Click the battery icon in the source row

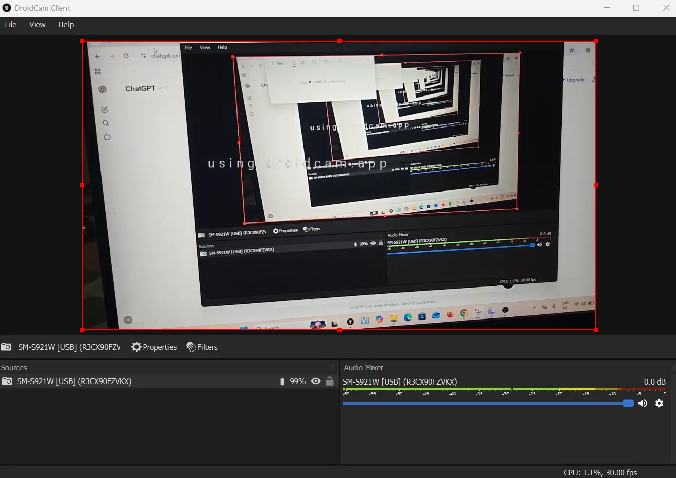click(282, 381)
